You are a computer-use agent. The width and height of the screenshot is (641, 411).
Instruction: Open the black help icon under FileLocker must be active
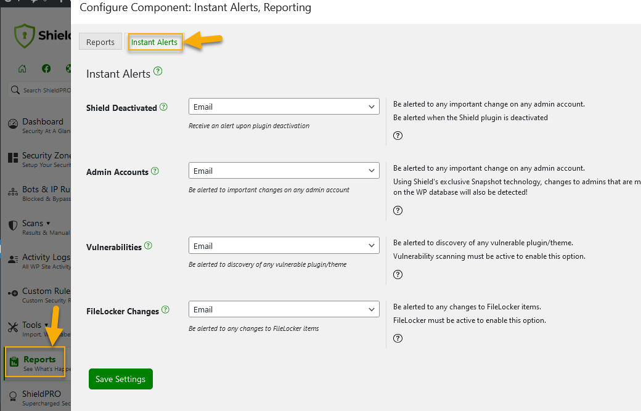pos(398,338)
